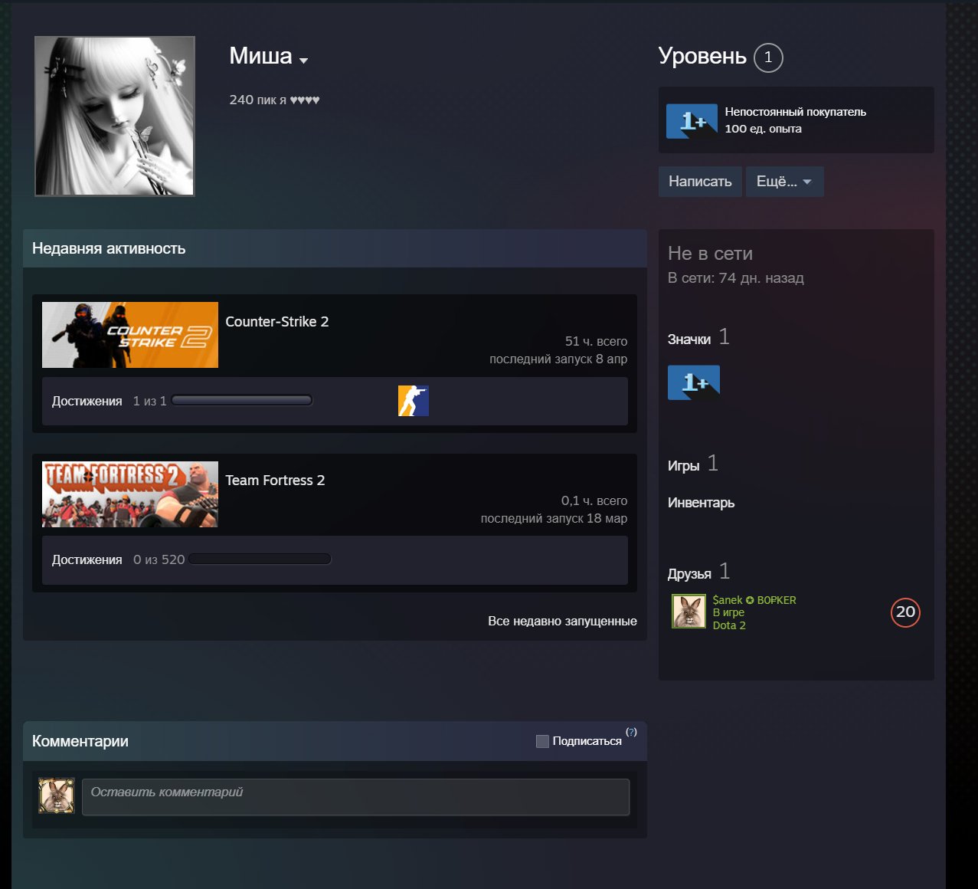Open Миша's profile avatar image

pyautogui.click(x=115, y=116)
